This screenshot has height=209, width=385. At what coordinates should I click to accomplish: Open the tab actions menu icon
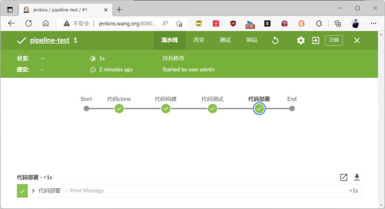[x=10, y=10]
